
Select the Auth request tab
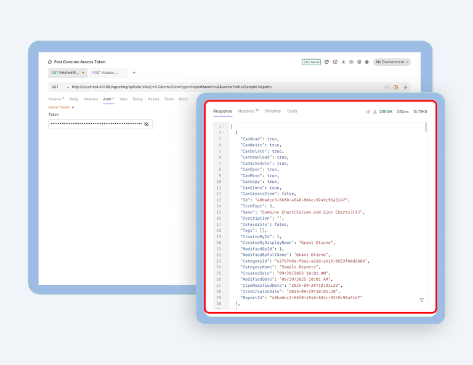point(108,99)
